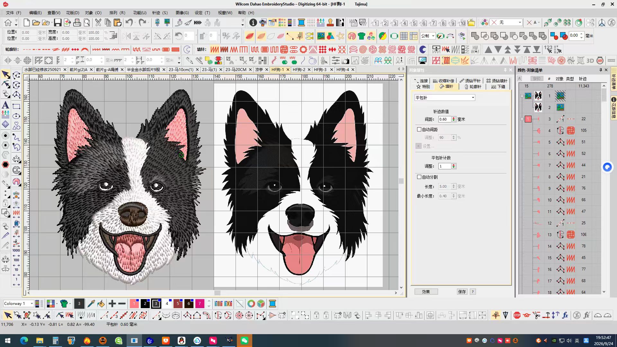617x347 pixels.
Task: Click the green T-shirt product icon
Action: (x=362, y=36)
